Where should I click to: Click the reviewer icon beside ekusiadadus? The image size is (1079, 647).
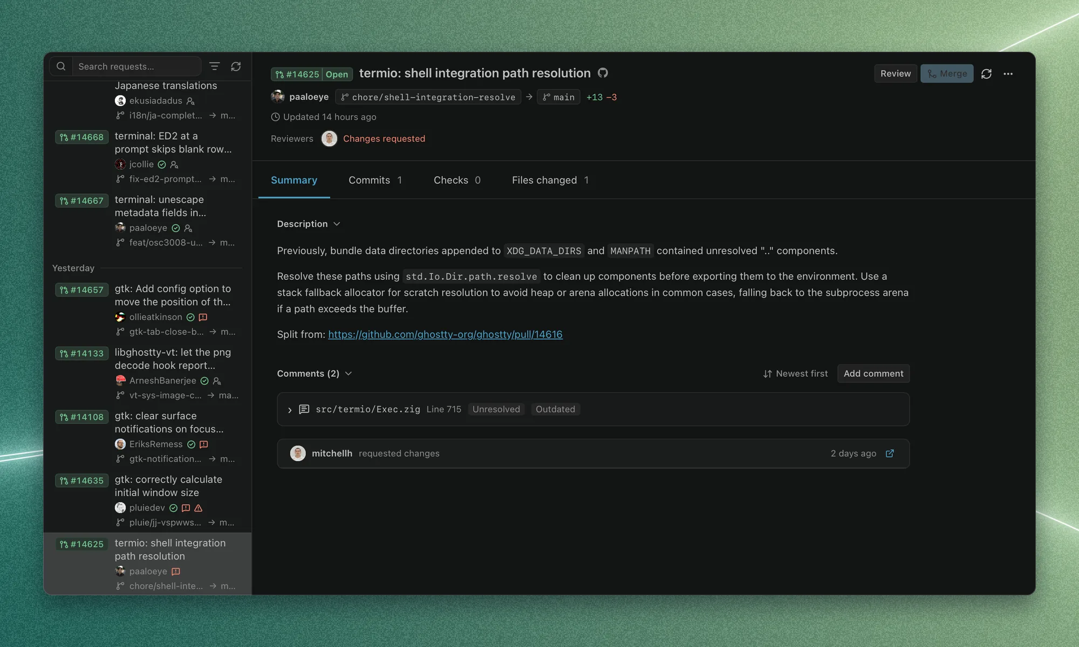click(190, 101)
